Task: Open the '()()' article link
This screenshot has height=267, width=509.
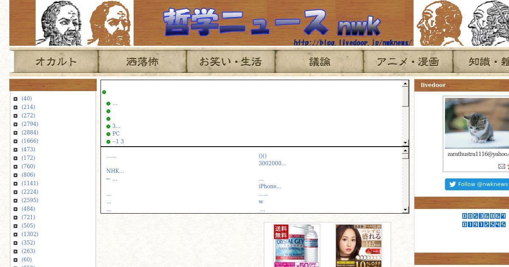Action: tap(263, 156)
